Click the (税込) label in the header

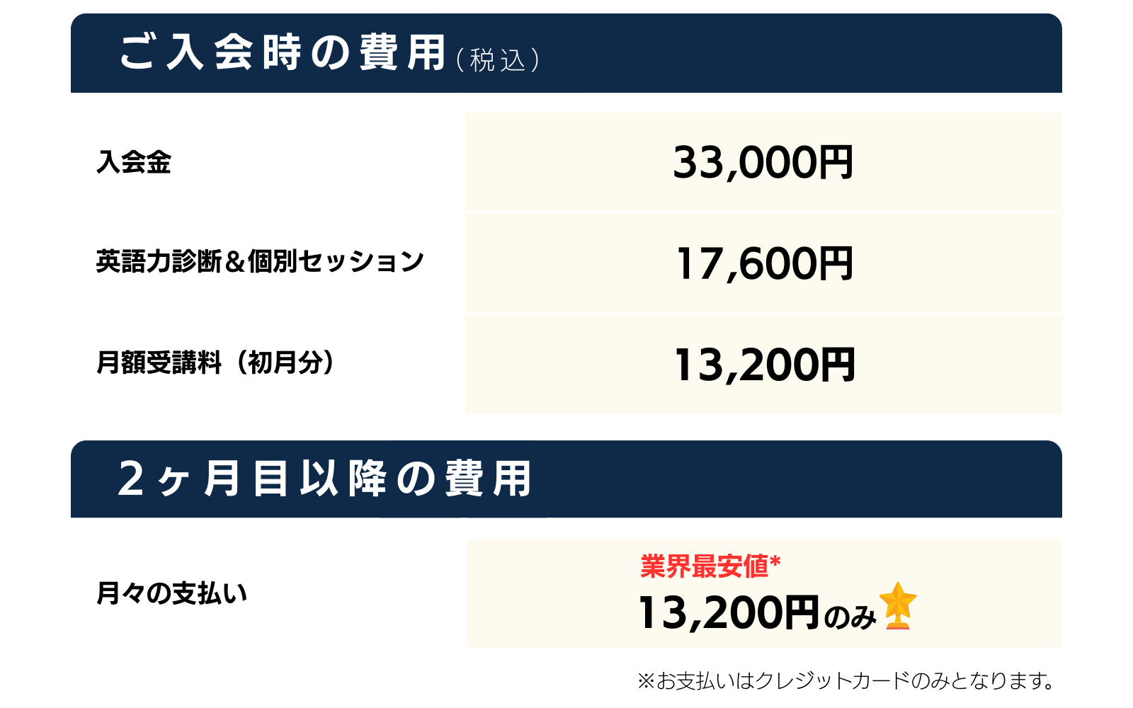498,60
